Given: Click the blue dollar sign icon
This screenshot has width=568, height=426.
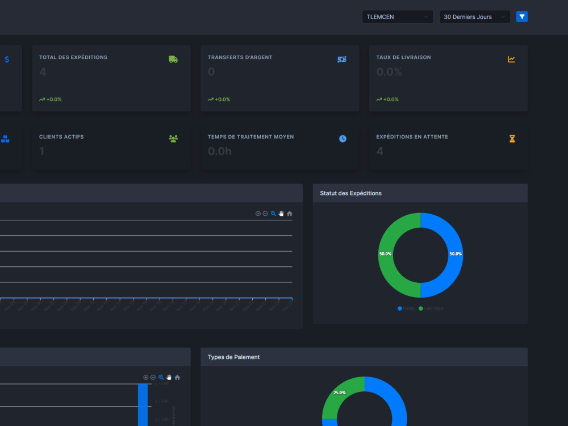Looking at the screenshot, I should pos(7,60).
